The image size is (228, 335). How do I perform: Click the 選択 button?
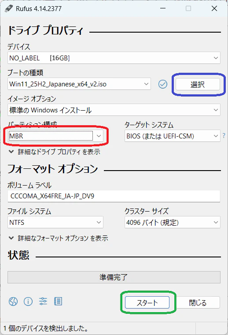click(198, 84)
